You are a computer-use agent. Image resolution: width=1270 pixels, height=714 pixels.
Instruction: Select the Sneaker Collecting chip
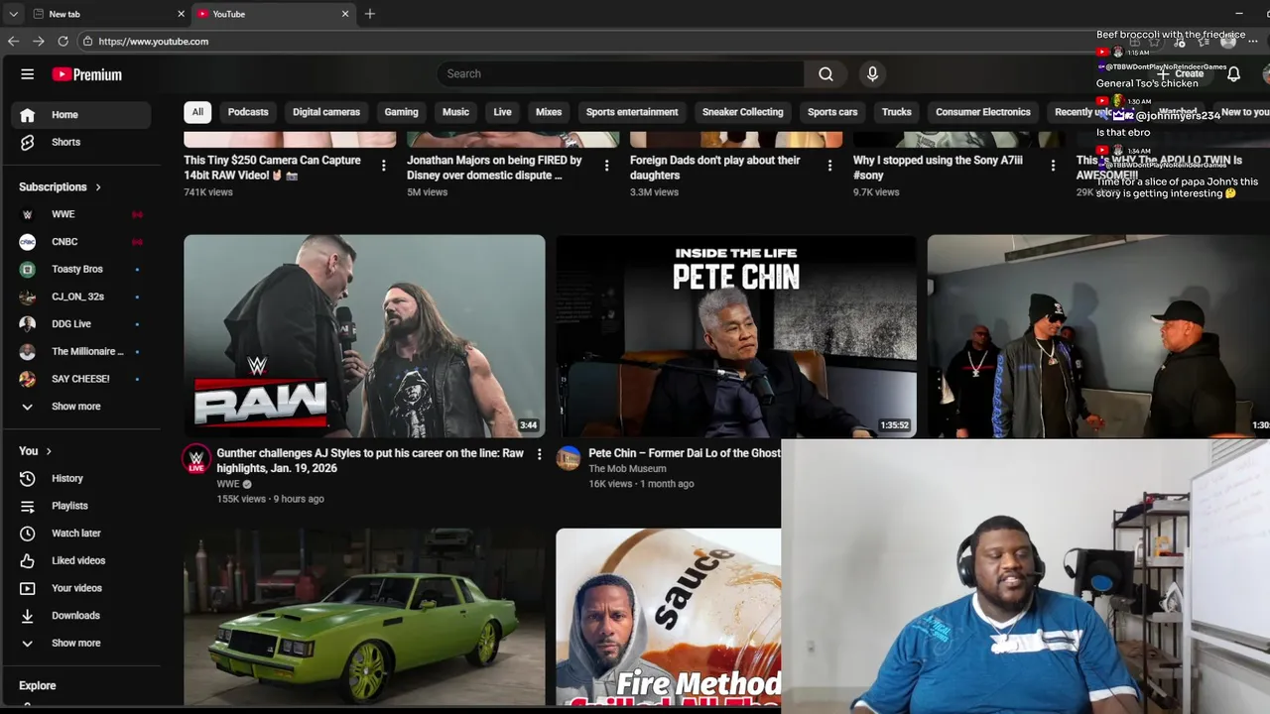[x=743, y=112]
